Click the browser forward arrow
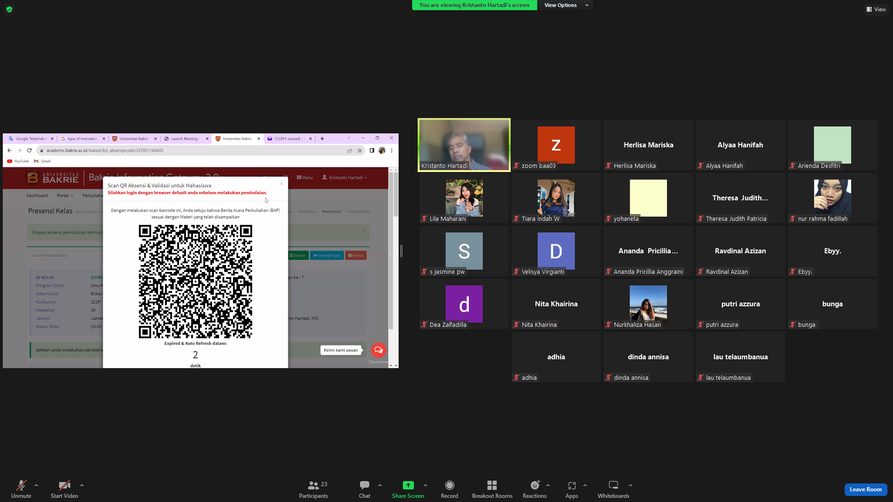 click(20, 151)
